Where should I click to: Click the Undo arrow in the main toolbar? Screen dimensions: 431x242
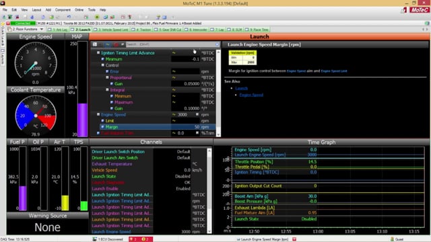click(69, 17)
